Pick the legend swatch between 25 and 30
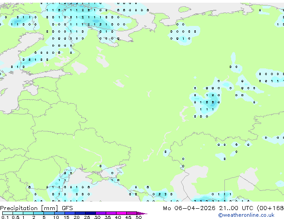The height and width of the screenshot is (219, 284). pos(90,213)
